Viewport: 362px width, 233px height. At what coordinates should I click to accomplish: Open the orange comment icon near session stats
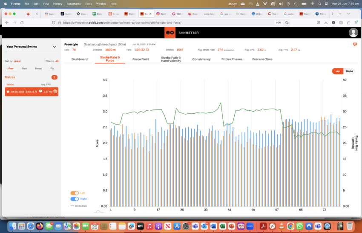coord(355,44)
